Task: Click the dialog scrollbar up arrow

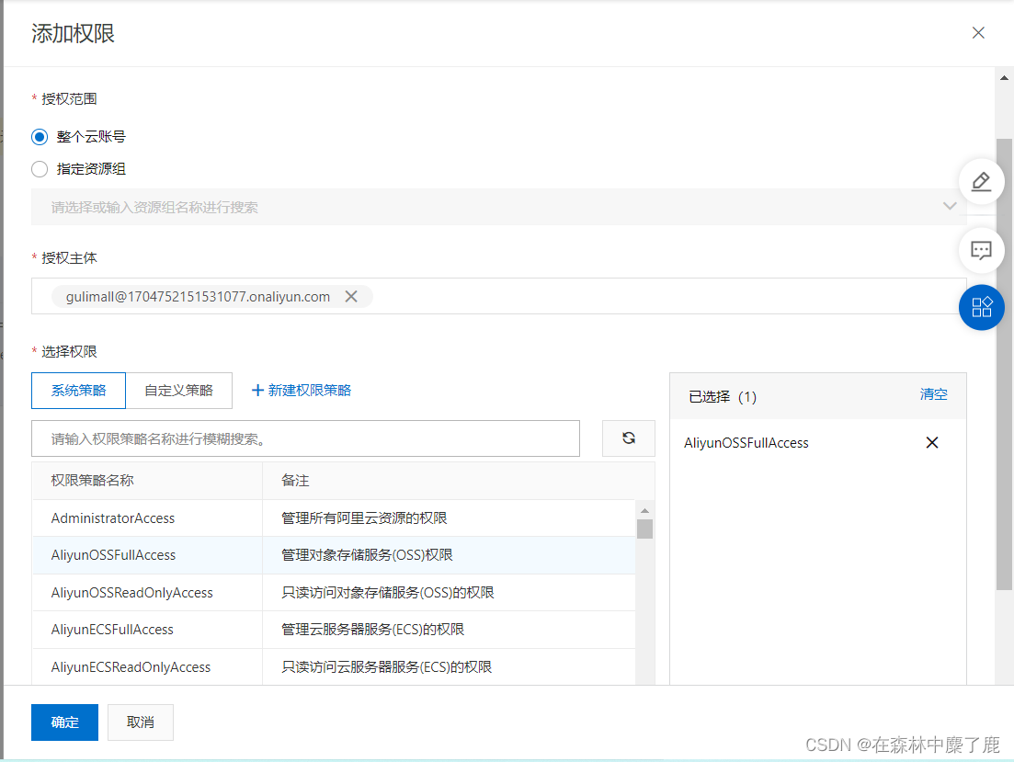Action: [1004, 78]
